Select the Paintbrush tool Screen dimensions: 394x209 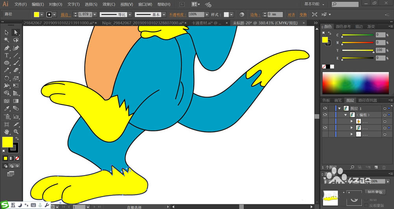tap(16, 63)
